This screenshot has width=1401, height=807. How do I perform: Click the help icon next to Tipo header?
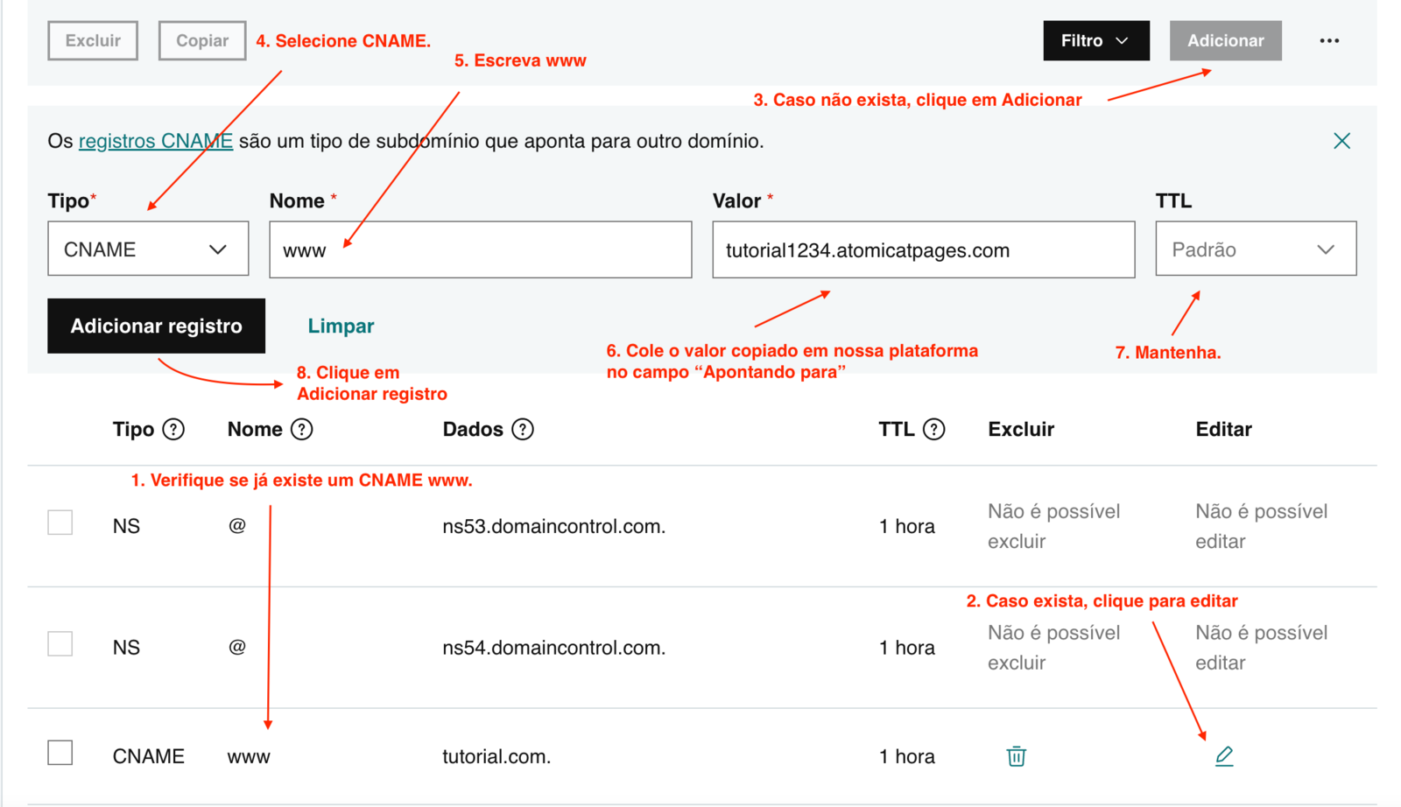pos(174,430)
